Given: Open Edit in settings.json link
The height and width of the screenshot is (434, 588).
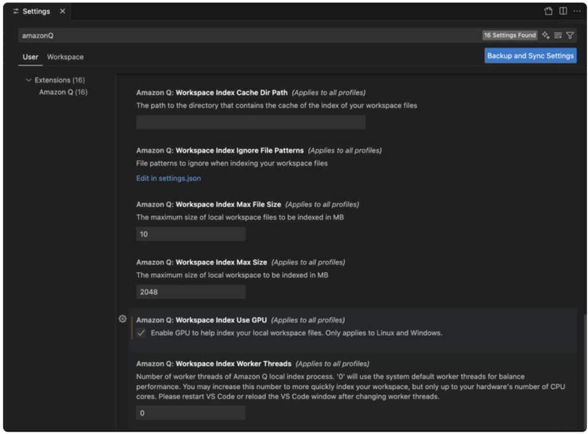Looking at the screenshot, I should pos(168,178).
